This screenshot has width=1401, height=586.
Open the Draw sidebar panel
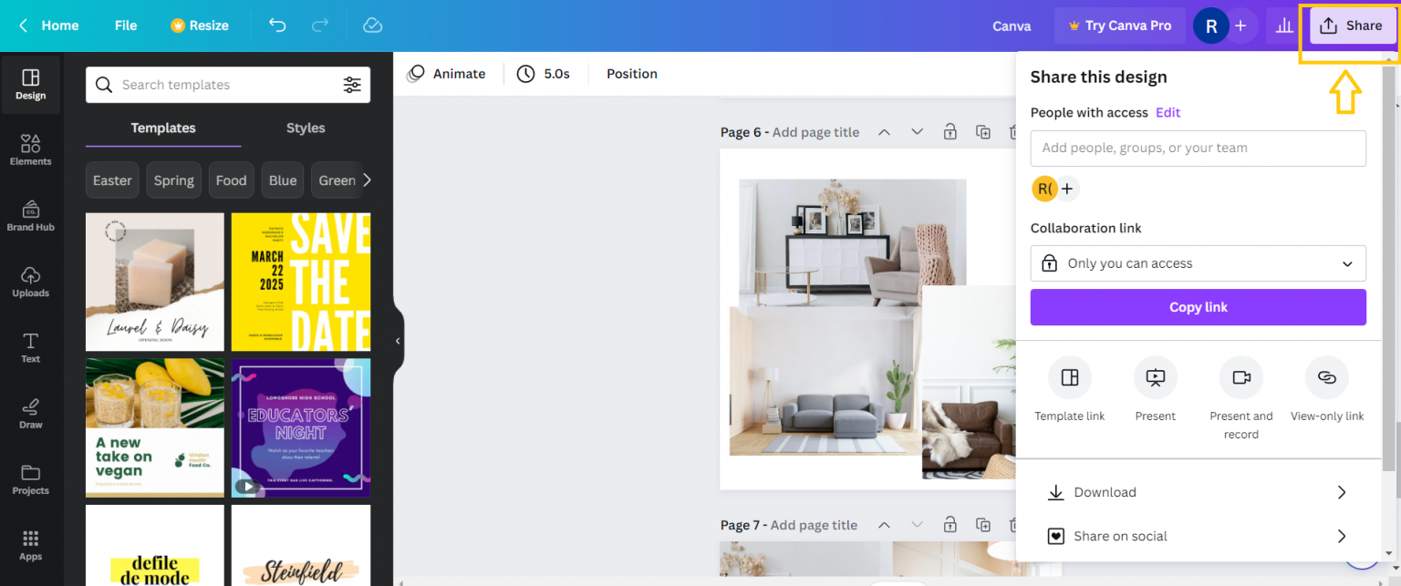tap(31, 414)
